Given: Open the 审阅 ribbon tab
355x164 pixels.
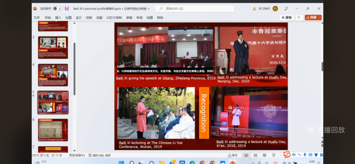Looking at the screenshot, I should pos(139,18).
